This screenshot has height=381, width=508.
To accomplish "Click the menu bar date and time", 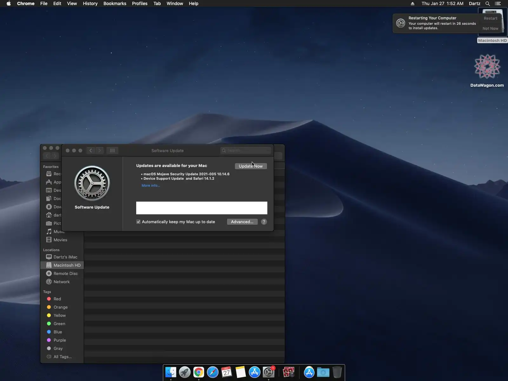I will tap(443, 3).
